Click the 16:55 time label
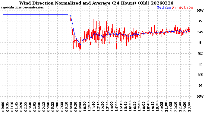208x113 pixels. [x=134, y=107]
